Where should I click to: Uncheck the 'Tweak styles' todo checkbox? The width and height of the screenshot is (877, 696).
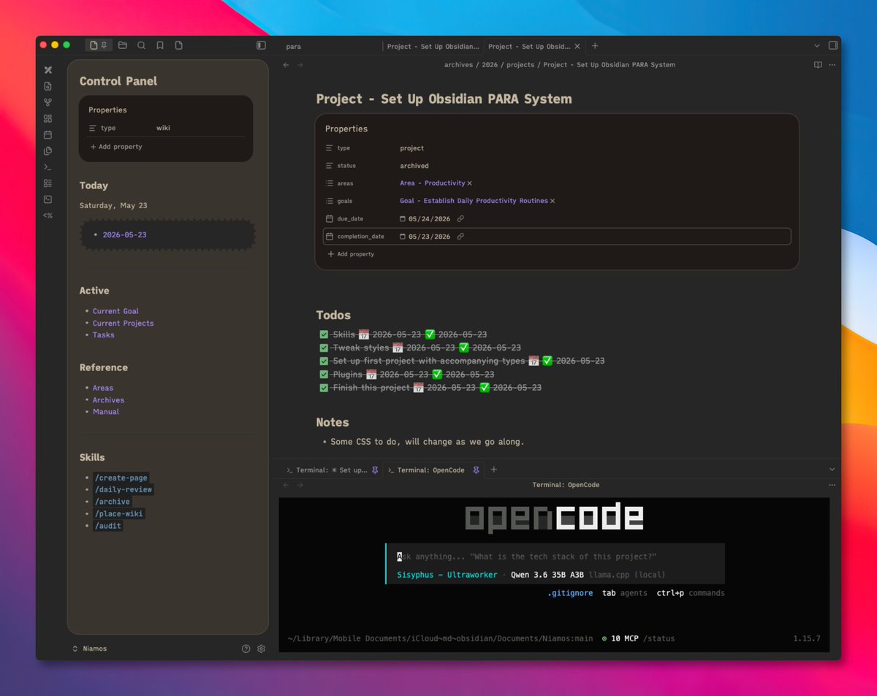(324, 348)
